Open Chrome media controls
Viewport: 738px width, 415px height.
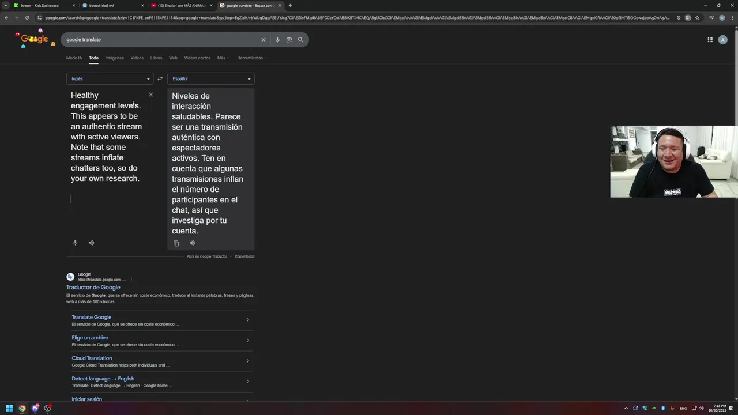tap(711, 18)
